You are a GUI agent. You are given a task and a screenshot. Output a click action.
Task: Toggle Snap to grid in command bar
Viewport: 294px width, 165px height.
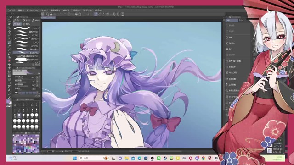103,14
